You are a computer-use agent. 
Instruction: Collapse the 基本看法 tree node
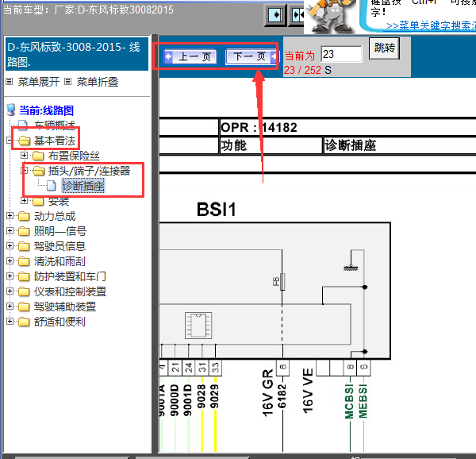pos(10,141)
